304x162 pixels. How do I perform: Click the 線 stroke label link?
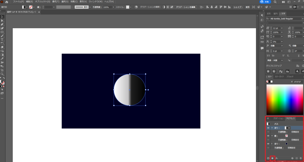(276, 136)
